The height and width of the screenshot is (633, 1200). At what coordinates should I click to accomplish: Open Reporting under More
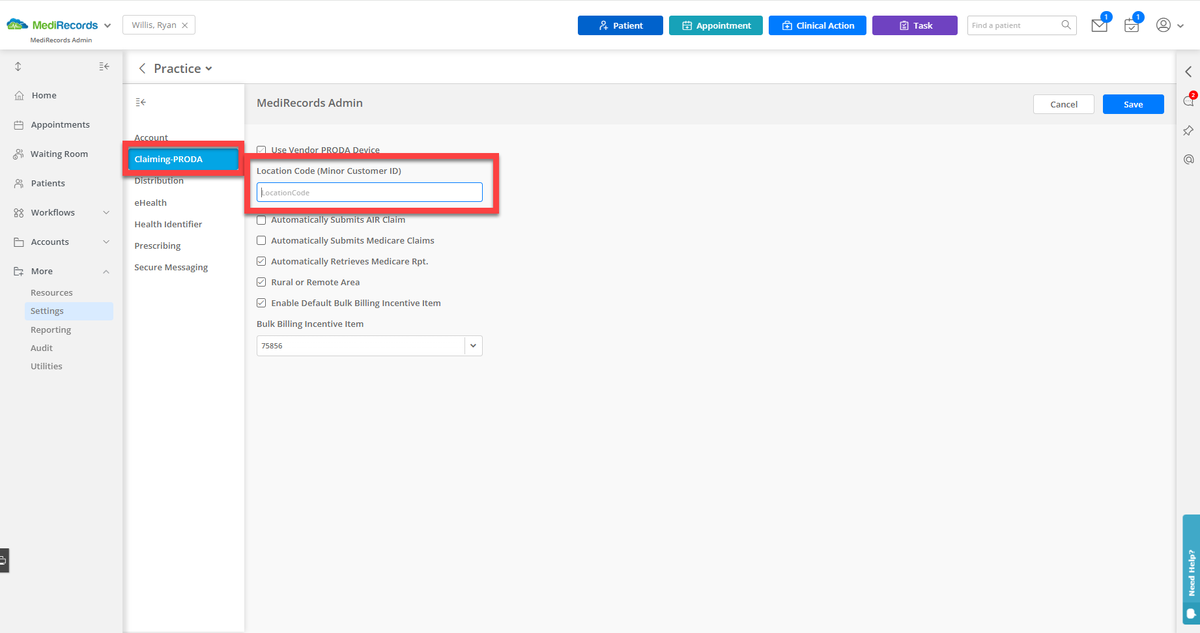click(51, 330)
